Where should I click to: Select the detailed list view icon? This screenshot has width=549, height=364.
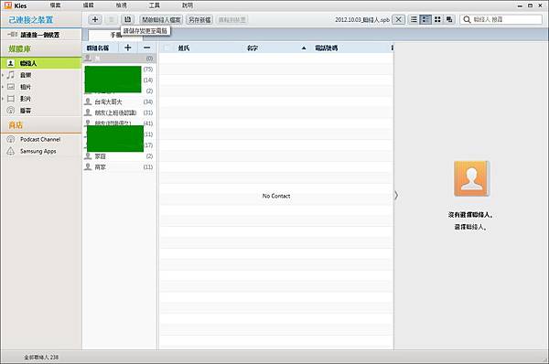[x=425, y=19]
